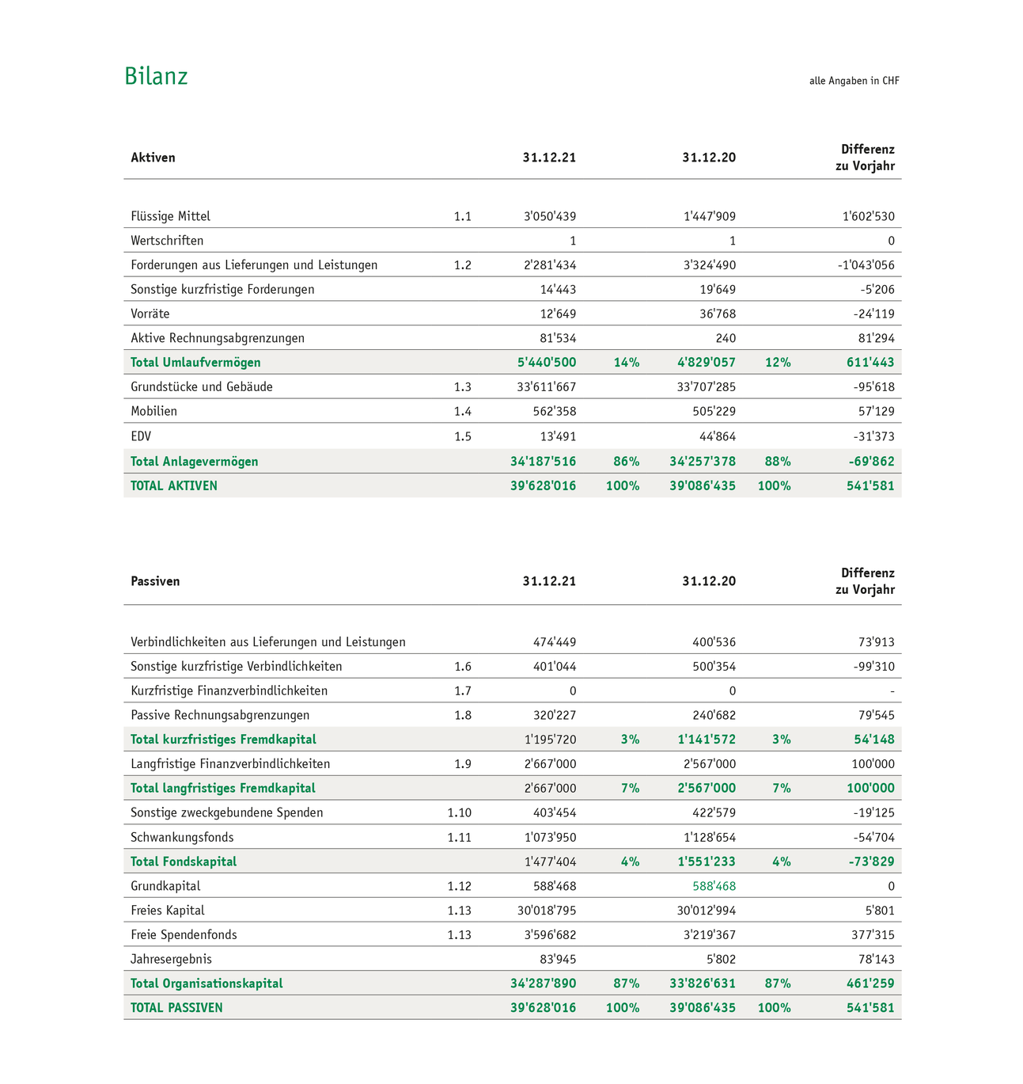Click the green "Bilanz" page heading
Viewport: 1023px width, 1084px height.
[x=156, y=77]
